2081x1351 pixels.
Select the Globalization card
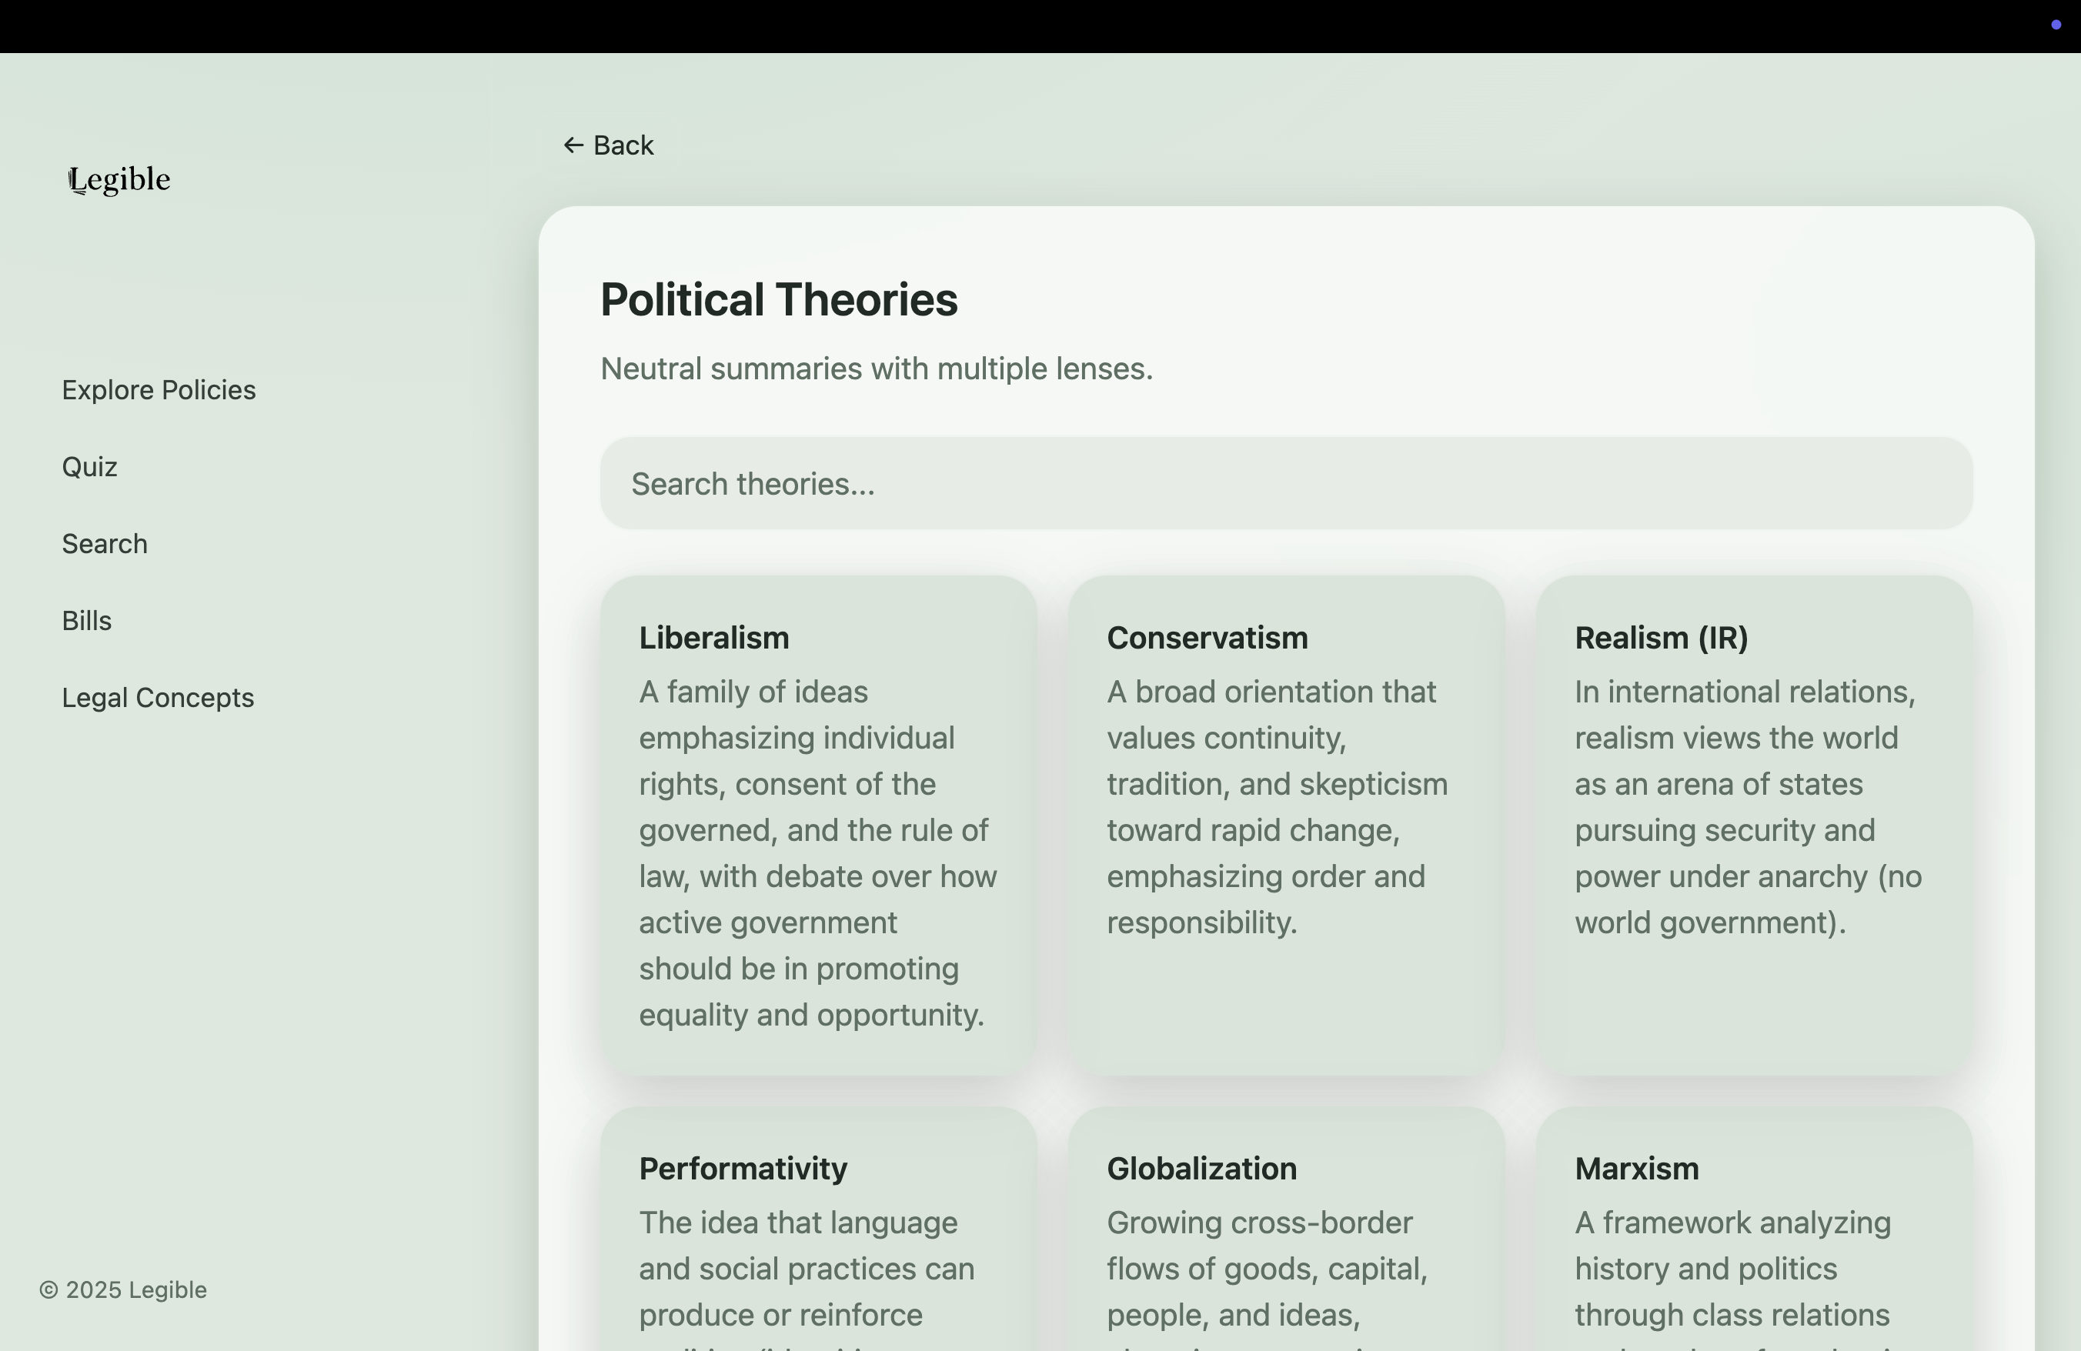click(x=1201, y=1169)
